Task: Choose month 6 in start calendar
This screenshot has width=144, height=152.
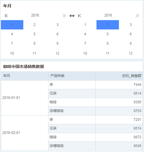Action: coord(57,34)
